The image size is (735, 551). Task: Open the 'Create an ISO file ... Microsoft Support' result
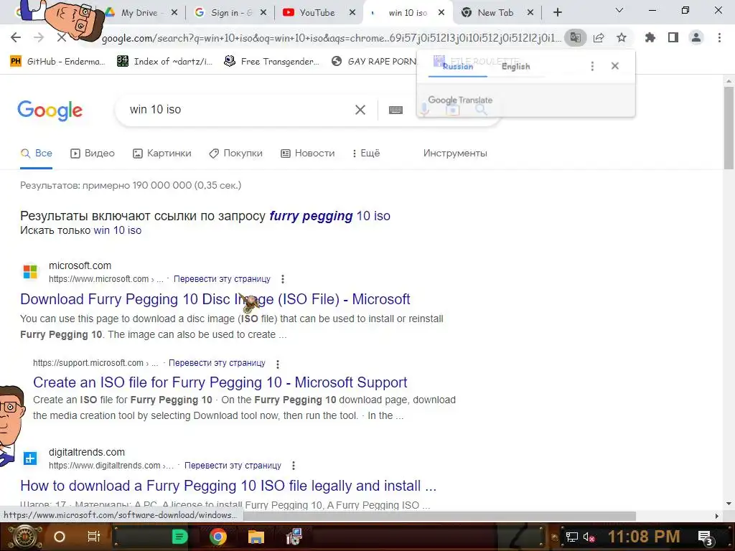point(220,383)
